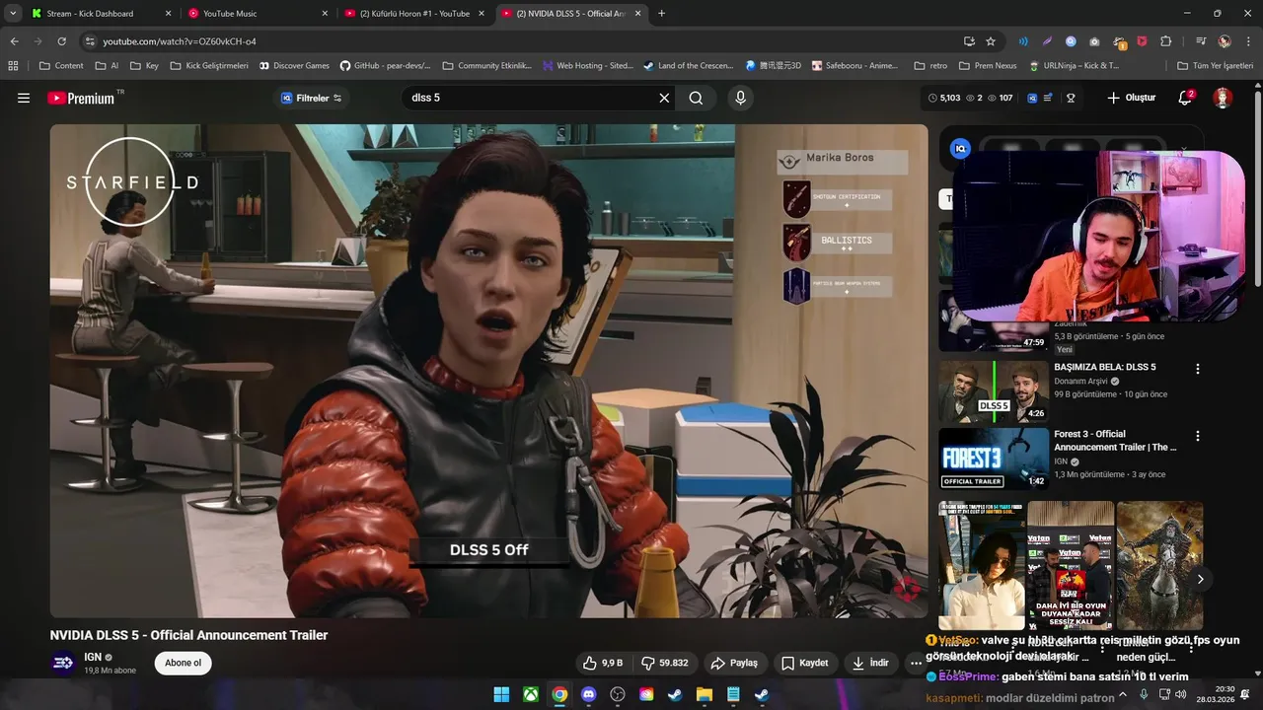Open the Filtreler filter dropdown
1263x710 pixels.
pyautogui.click(x=311, y=98)
